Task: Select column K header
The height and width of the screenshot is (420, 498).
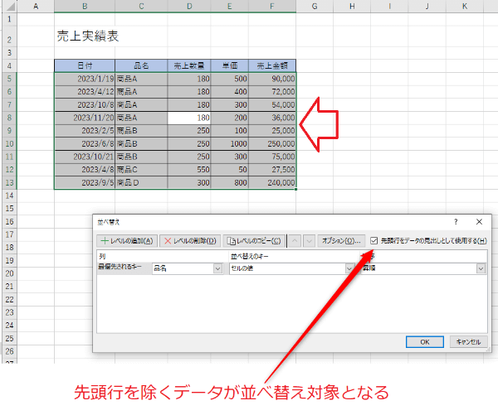Action: pos(465,6)
